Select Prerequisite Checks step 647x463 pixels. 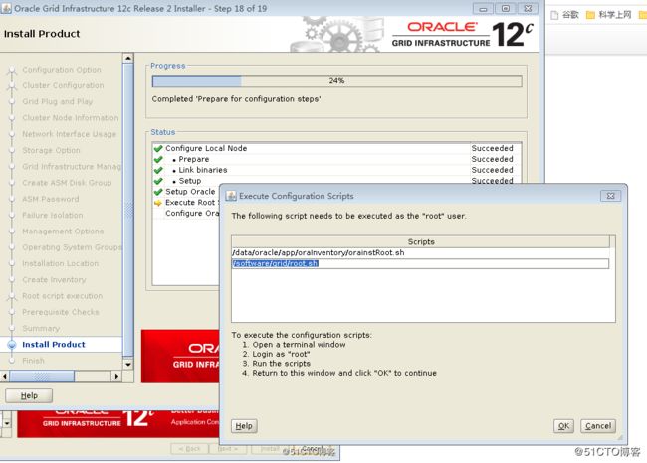click(x=61, y=312)
